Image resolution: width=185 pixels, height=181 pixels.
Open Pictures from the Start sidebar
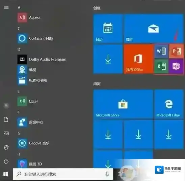pyautogui.click(x=6, y=133)
